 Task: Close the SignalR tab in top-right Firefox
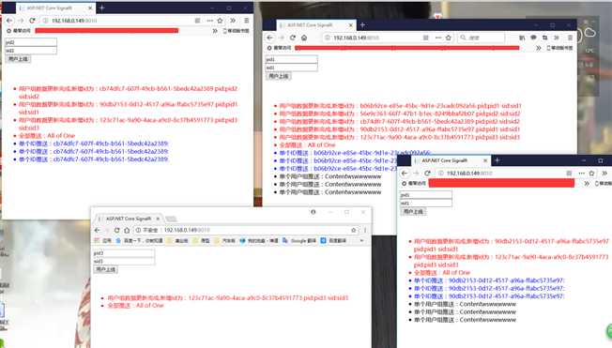click(x=350, y=25)
